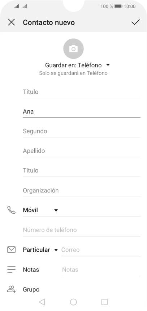This screenshot has height=311, width=147.
Task: Confirm the new contact with the checkmark icon
Action: (135, 22)
